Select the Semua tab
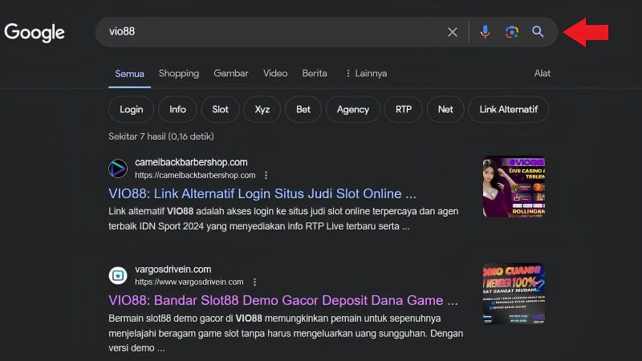642x361 pixels. click(129, 74)
